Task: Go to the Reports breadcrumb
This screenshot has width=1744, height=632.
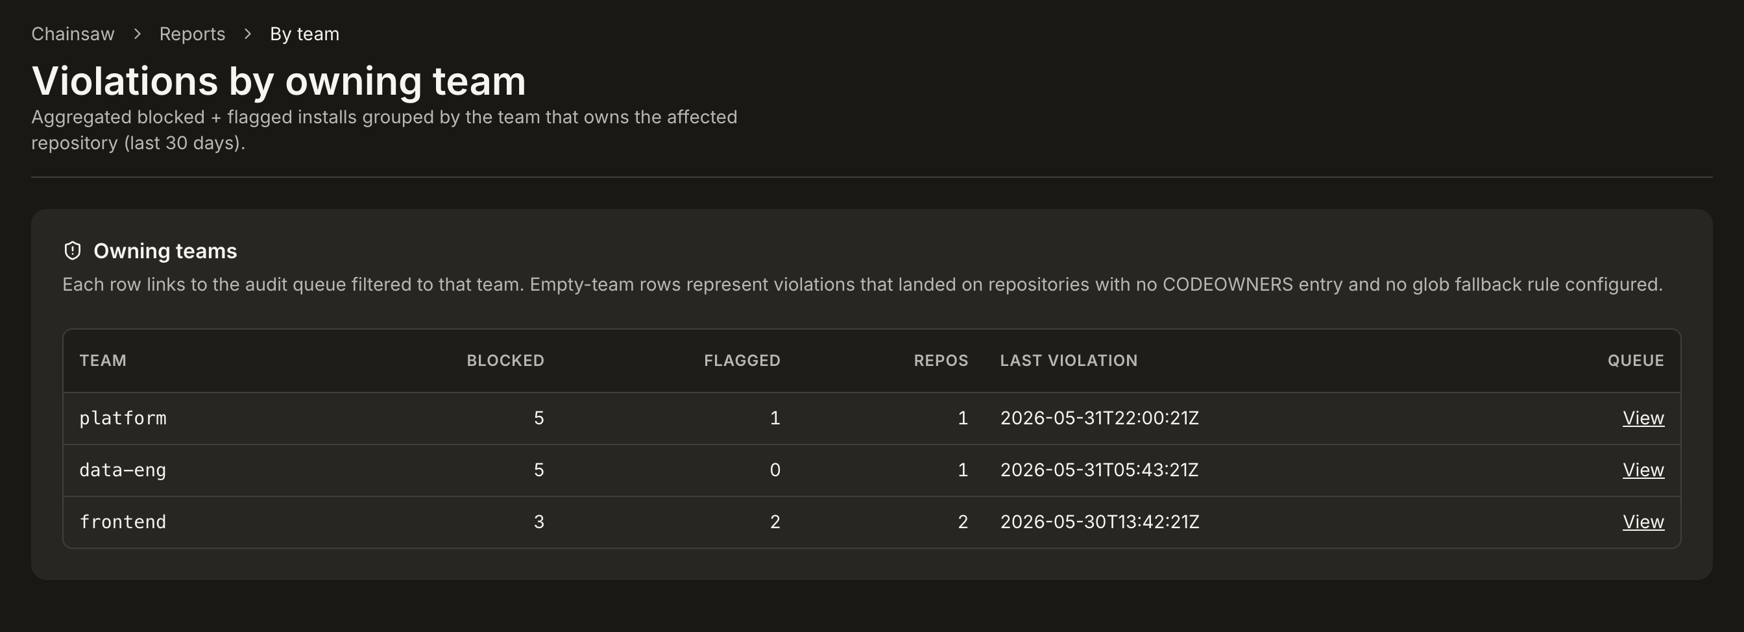Action: click(x=192, y=34)
